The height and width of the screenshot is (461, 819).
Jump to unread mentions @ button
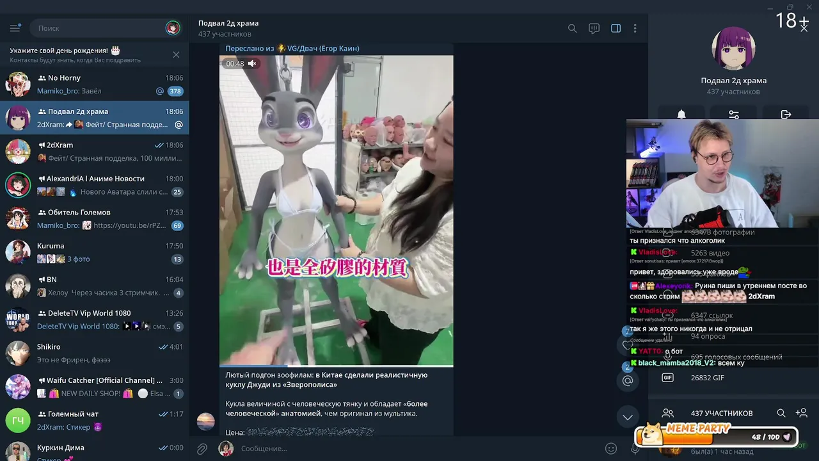(x=628, y=380)
